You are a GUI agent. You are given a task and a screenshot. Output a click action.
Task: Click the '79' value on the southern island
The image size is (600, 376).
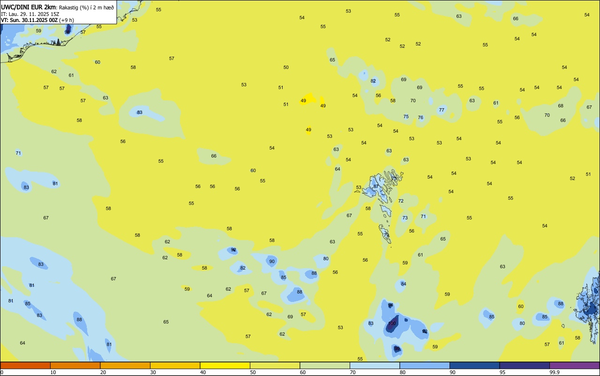coord(386,235)
